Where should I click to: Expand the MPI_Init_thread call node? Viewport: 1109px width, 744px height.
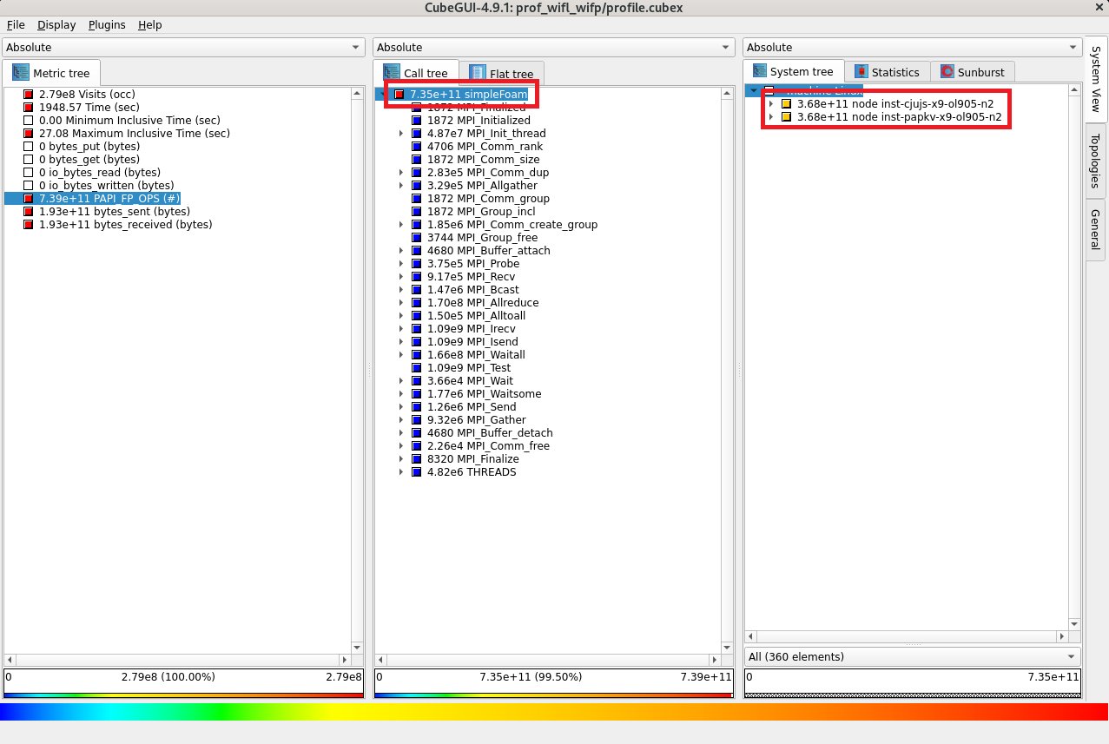[x=401, y=134]
